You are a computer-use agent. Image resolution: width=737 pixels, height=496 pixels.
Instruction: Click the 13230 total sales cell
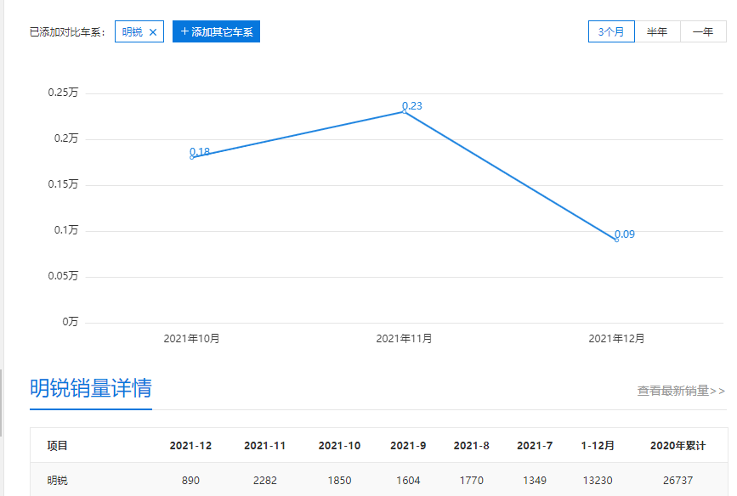[598, 481]
